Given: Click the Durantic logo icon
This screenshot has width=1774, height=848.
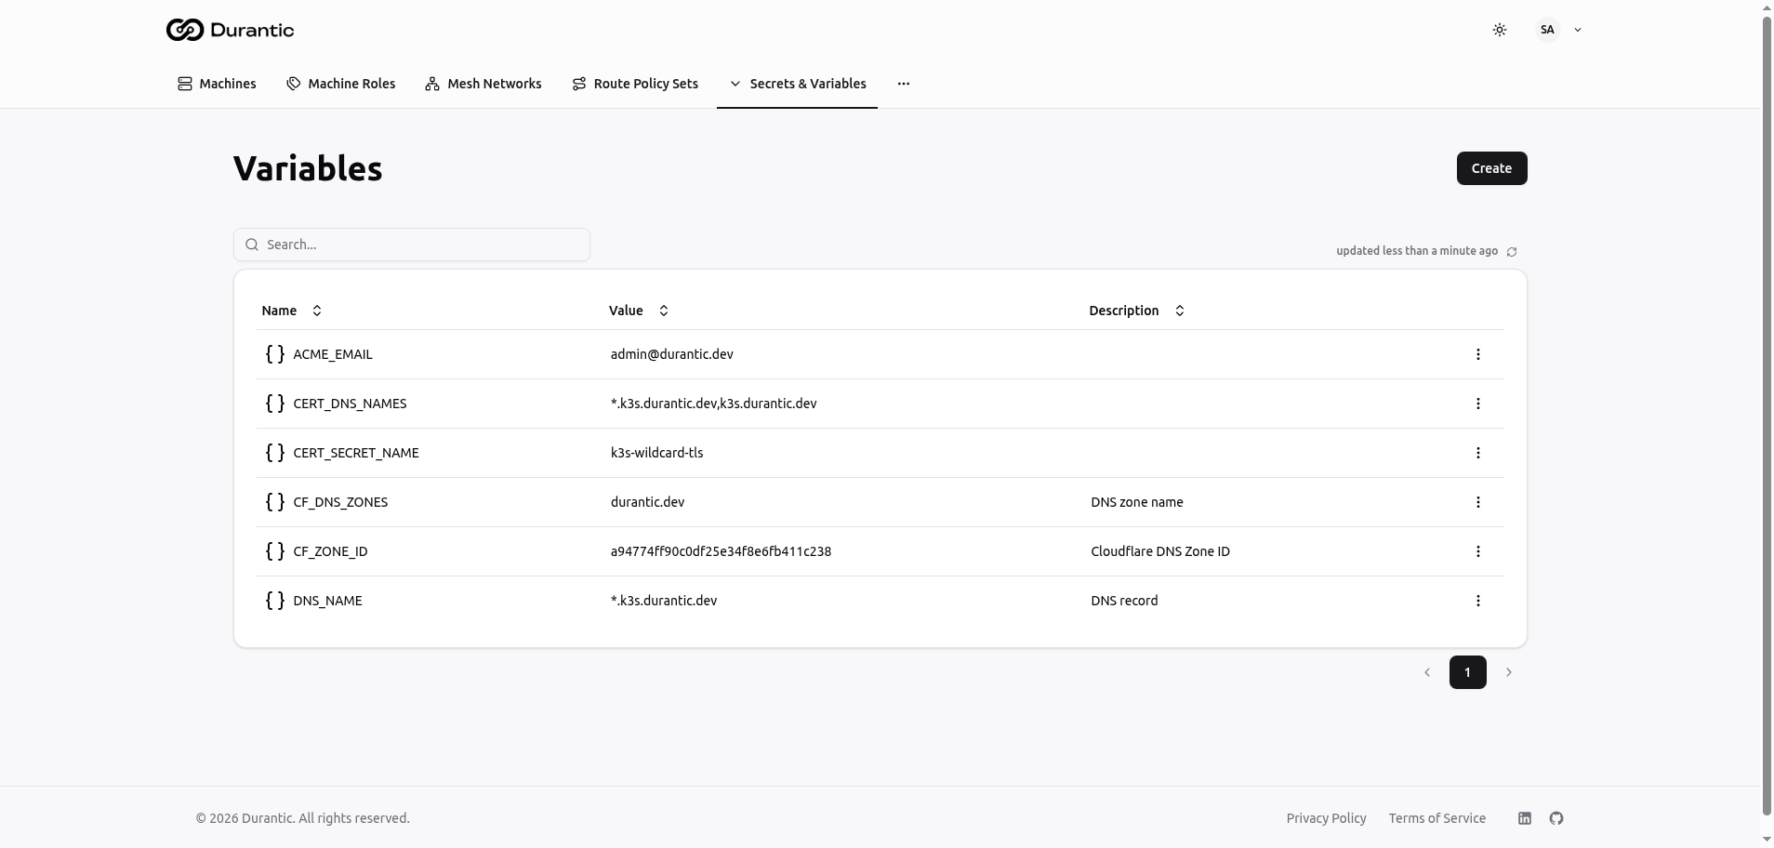Looking at the screenshot, I should point(185,30).
